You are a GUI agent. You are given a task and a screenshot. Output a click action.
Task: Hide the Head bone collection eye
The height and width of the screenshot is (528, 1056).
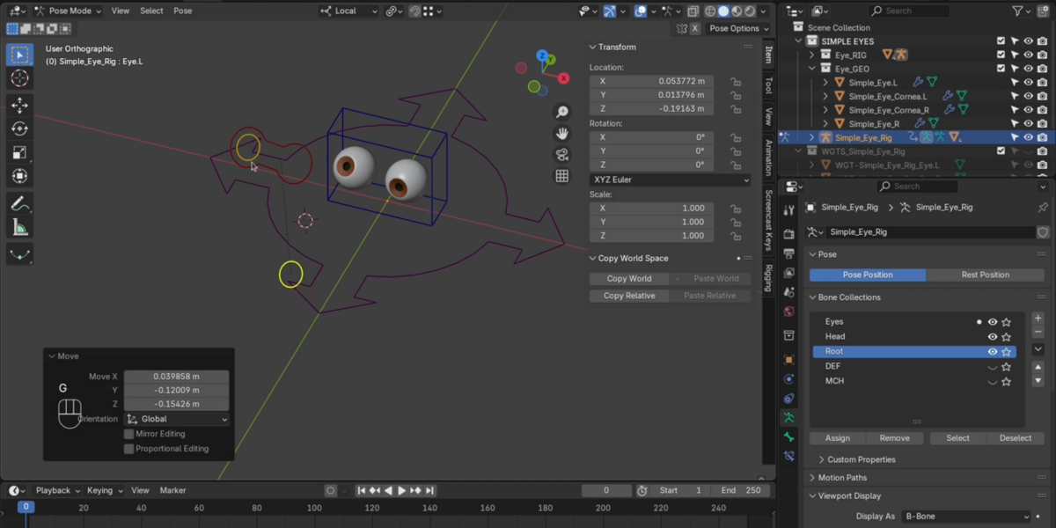993,337
